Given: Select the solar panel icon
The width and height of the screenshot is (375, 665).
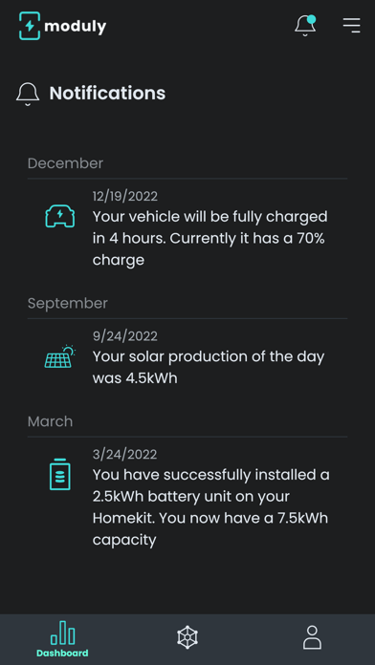Looking at the screenshot, I should pos(60,356).
